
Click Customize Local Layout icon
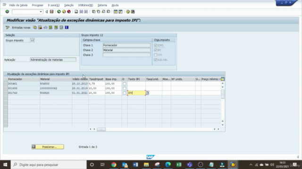tap(133, 12)
